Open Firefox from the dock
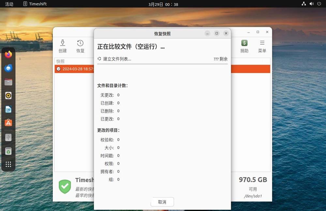This screenshot has width=326, height=211. point(8,54)
